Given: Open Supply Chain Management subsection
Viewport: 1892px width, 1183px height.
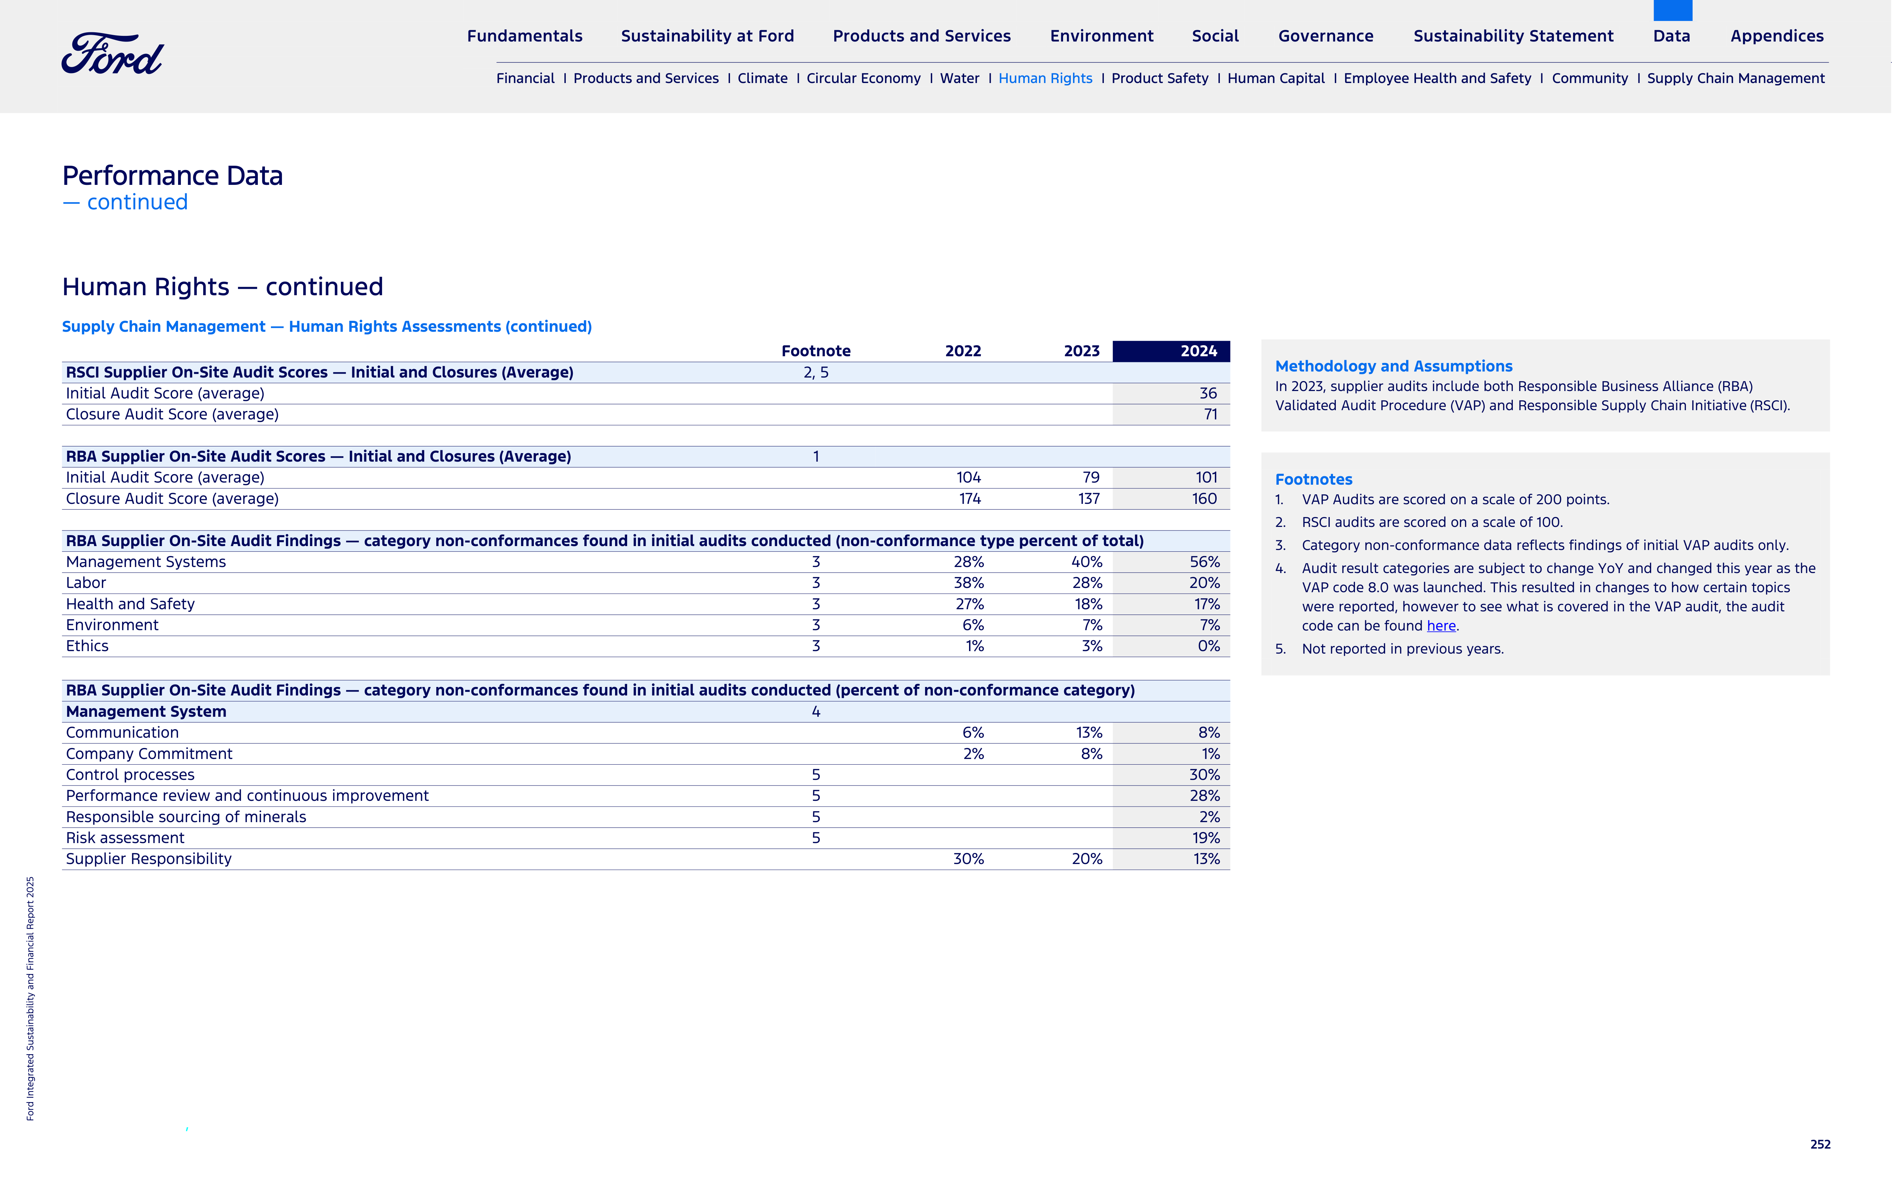Looking at the screenshot, I should tap(1736, 78).
